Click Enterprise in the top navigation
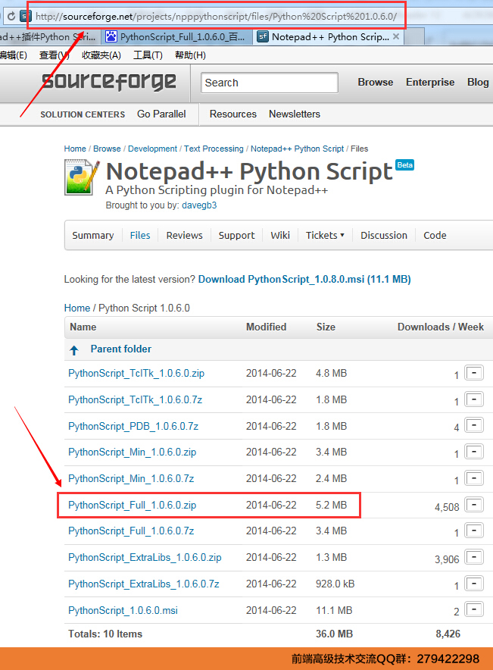The width and height of the screenshot is (493, 670). [430, 82]
